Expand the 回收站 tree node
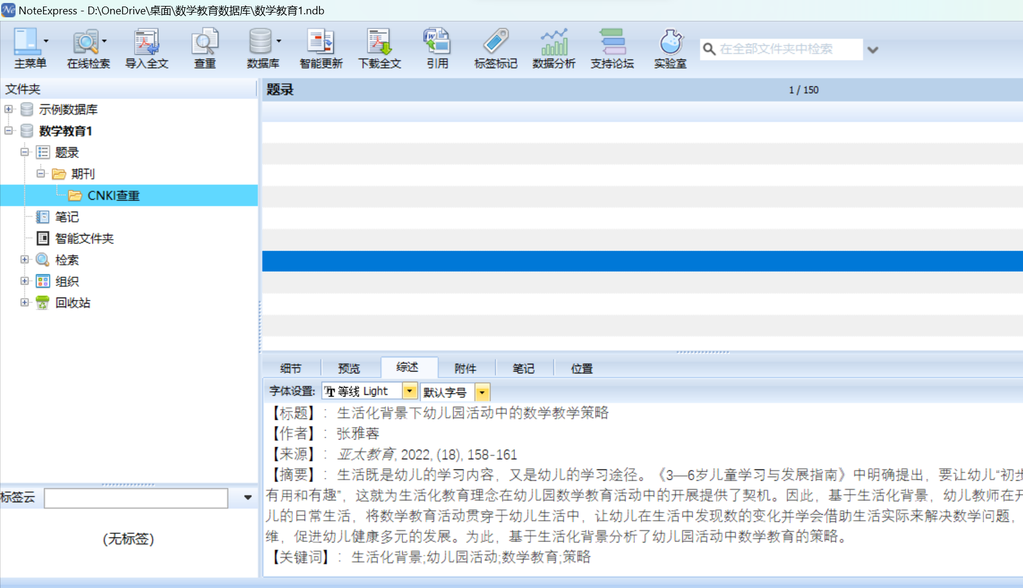 pos(24,302)
